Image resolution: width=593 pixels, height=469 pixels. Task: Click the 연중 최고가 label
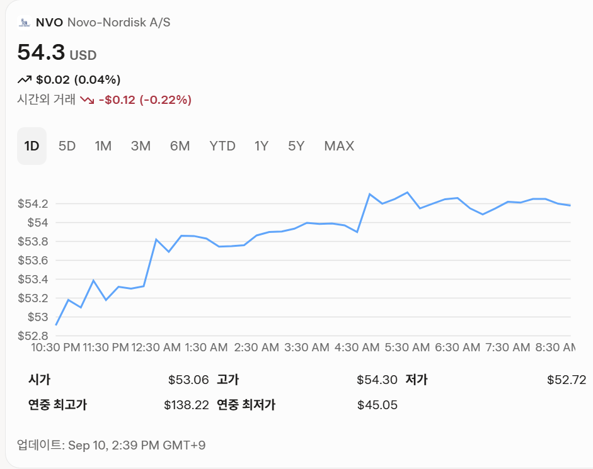coord(57,405)
